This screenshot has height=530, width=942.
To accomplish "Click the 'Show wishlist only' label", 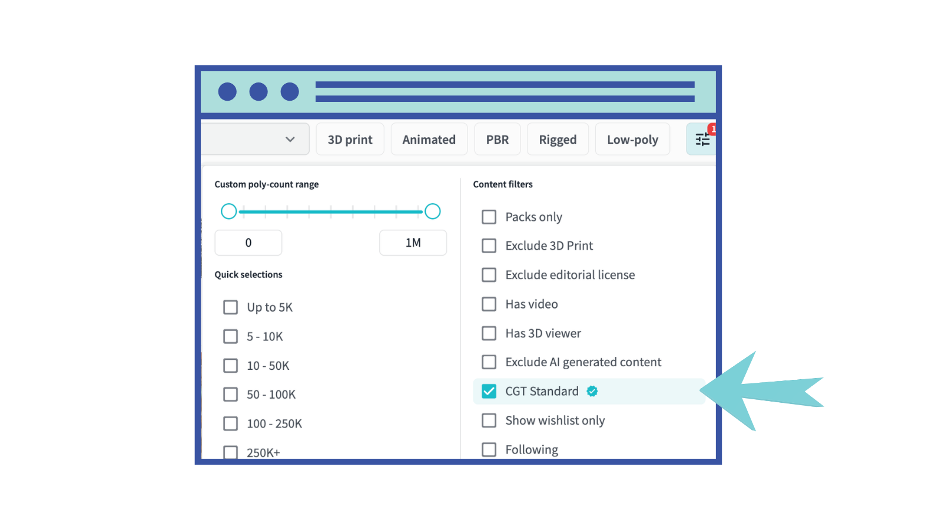I will [555, 420].
